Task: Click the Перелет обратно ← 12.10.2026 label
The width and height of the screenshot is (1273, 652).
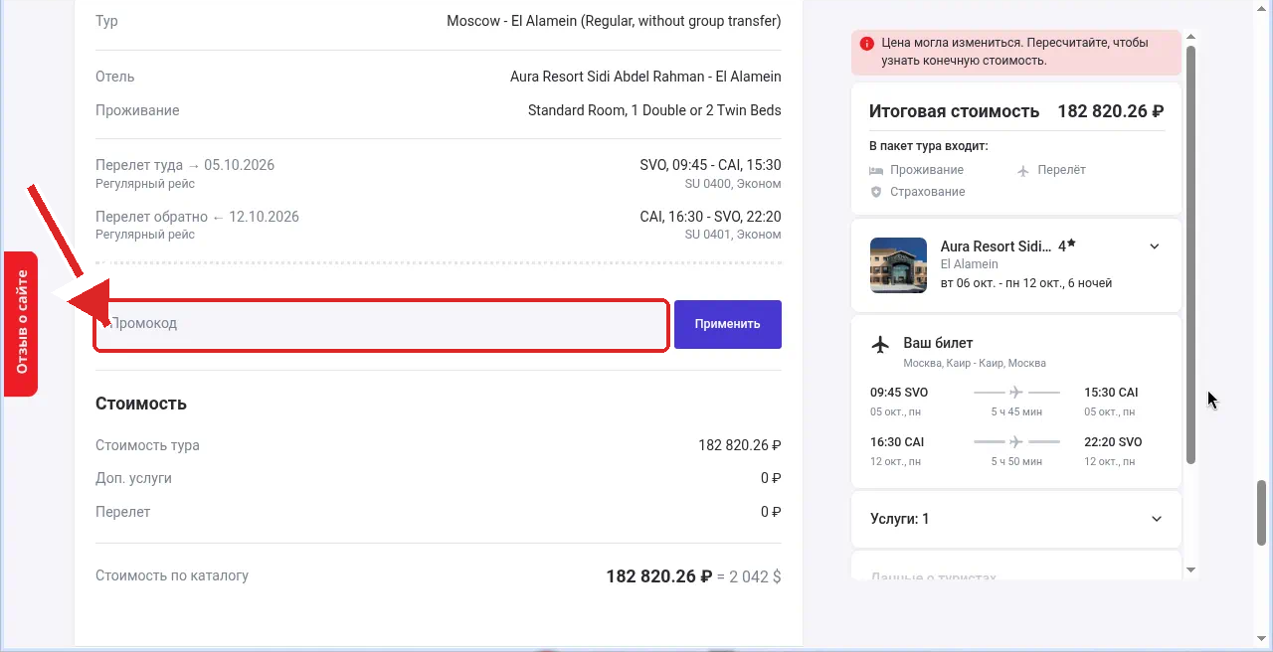Action: coord(197,217)
